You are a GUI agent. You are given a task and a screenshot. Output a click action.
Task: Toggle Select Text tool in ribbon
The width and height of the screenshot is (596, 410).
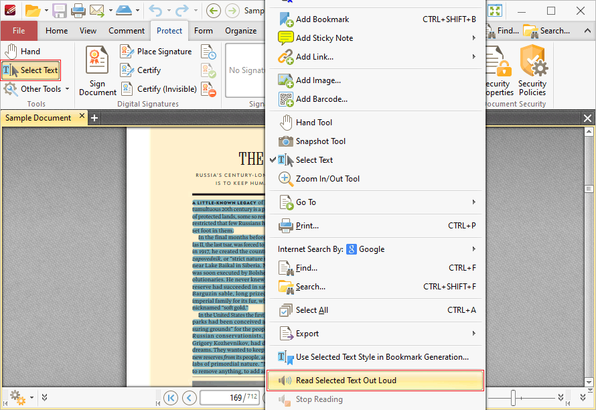(31, 70)
